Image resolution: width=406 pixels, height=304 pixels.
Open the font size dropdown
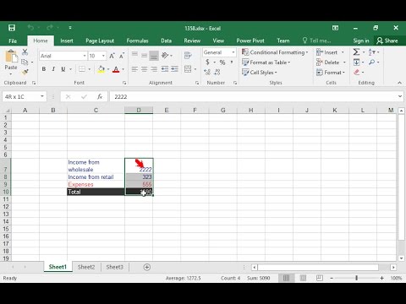(x=103, y=56)
